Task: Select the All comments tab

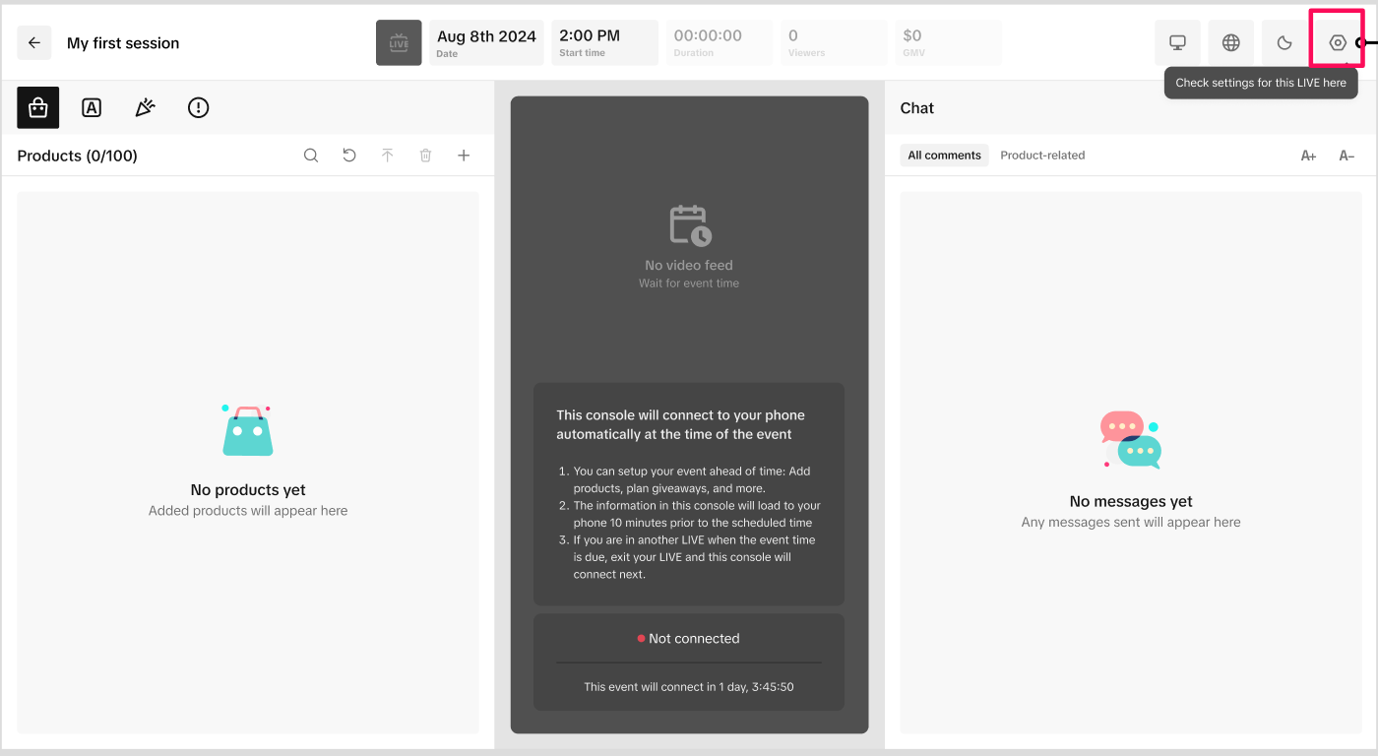Action: pyautogui.click(x=944, y=156)
